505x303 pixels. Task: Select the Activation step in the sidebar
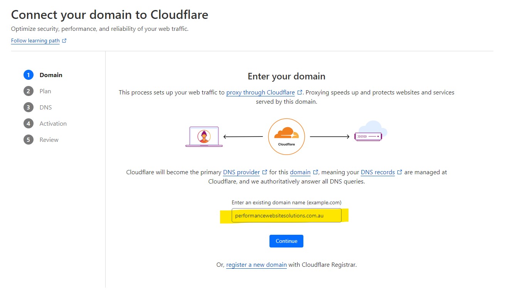coord(53,123)
